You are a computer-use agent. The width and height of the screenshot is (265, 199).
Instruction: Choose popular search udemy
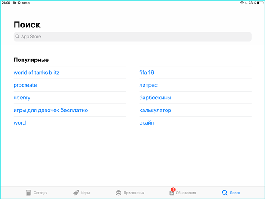click(22, 98)
